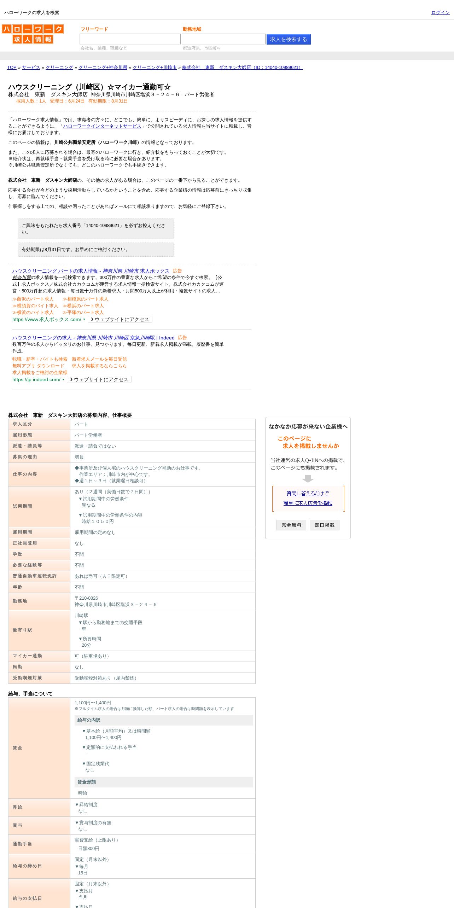Click the 横浜のバイト求人 link
The height and width of the screenshot is (908, 454).
[x=33, y=313]
